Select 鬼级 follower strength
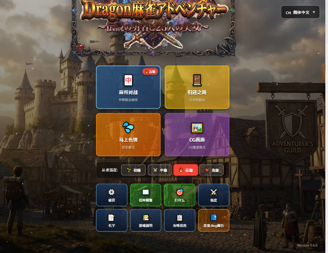The image size is (328, 253). click(x=211, y=170)
